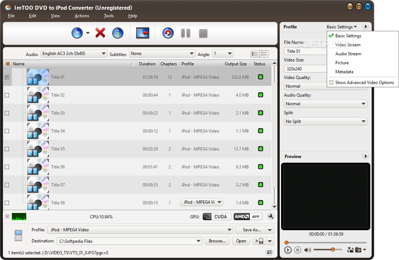The width and height of the screenshot is (399, 260).
Task: Switch to thumbnail list view icon
Action: click(255, 54)
